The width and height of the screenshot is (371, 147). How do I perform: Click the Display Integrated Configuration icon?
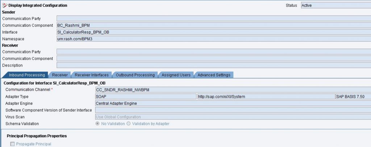(5, 5)
